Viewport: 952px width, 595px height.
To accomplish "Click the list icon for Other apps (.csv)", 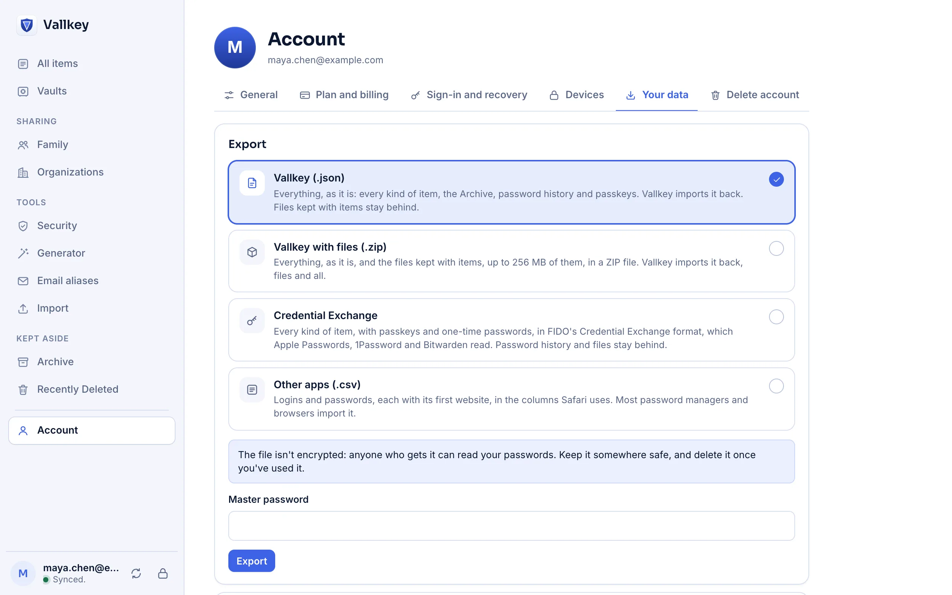I will click(x=252, y=390).
